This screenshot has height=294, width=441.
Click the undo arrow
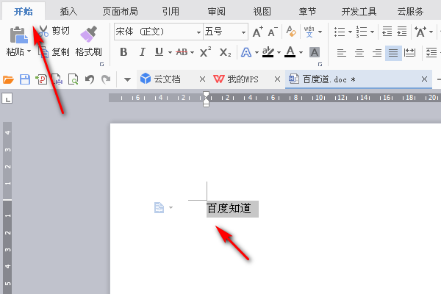[90, 79]
